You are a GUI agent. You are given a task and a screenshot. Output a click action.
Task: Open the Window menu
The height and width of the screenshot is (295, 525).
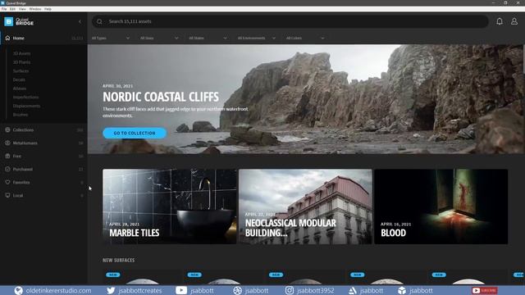coord(34,9)
